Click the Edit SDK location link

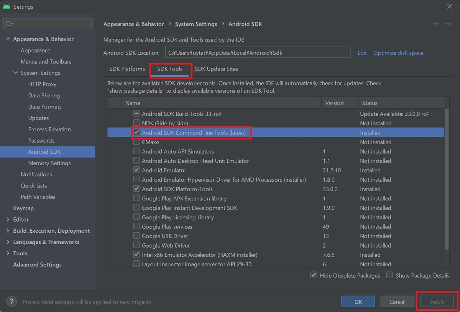[362, 53]
